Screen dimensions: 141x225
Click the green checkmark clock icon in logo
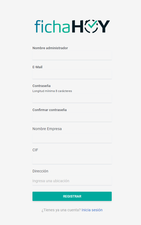(91, 26)
